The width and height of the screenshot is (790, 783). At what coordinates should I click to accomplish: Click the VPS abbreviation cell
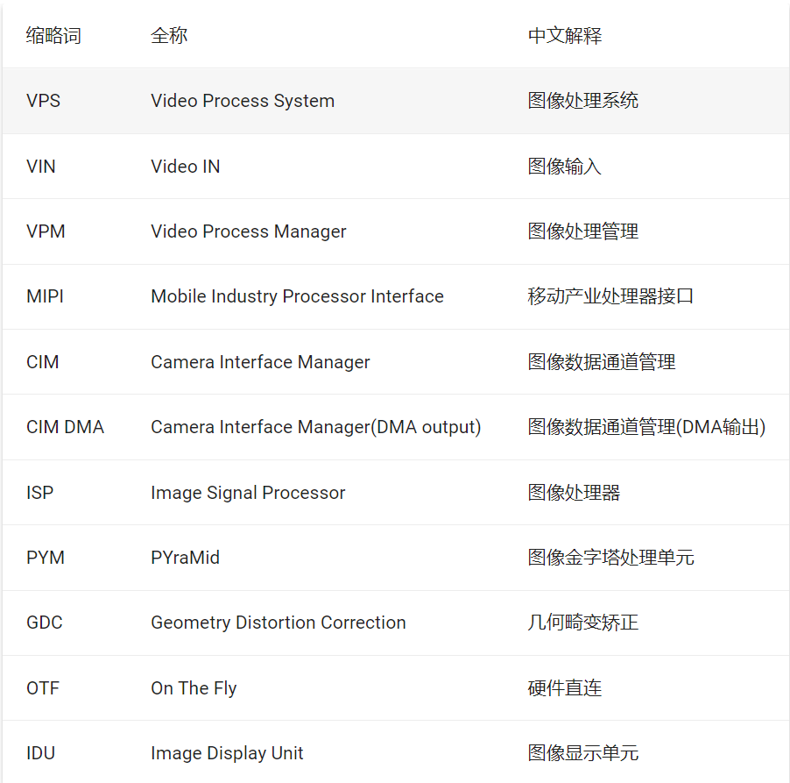[44, 101]
